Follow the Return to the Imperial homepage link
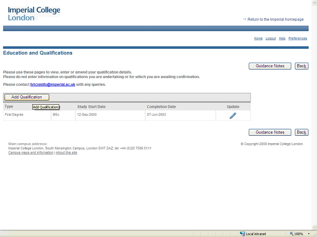The image size is (317, 237). click(275, 19)
